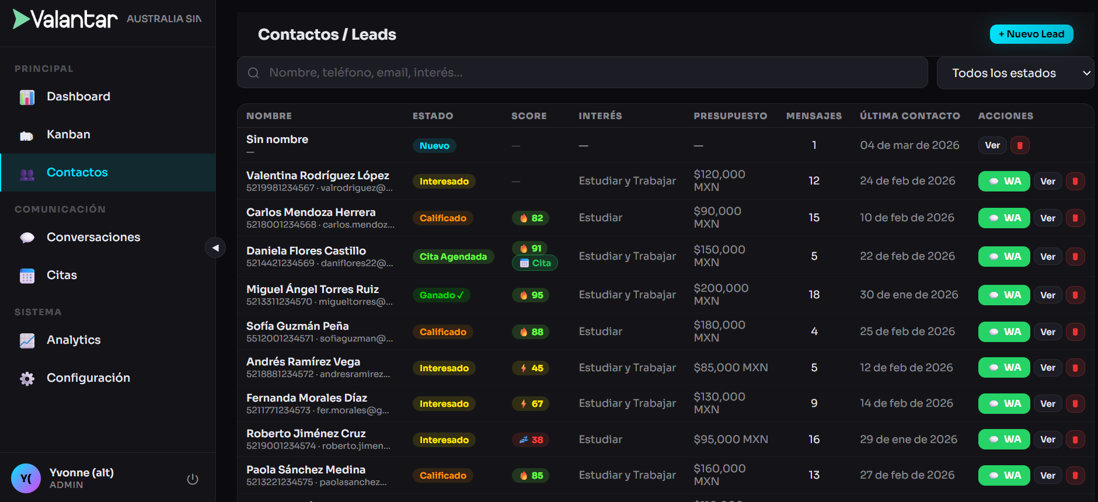Open the Dashboard section

tap(78, 97)
